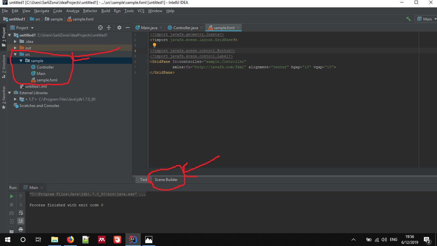Select Scratches and Consoles in the project tree
Screen dimensions: 437x246
[x=36, y=106]
